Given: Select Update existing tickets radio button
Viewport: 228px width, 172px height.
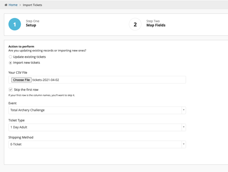Looking at the screenshot, I should [10, 57].
